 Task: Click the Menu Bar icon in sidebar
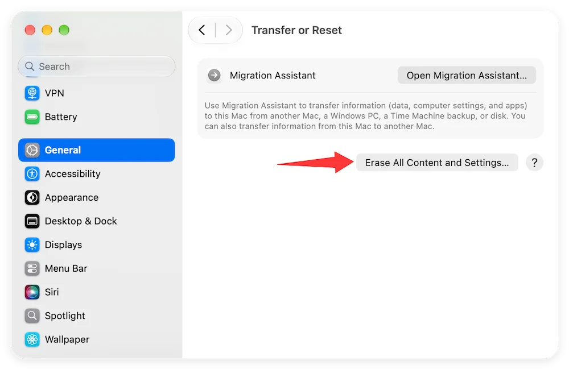click(32, 268)
